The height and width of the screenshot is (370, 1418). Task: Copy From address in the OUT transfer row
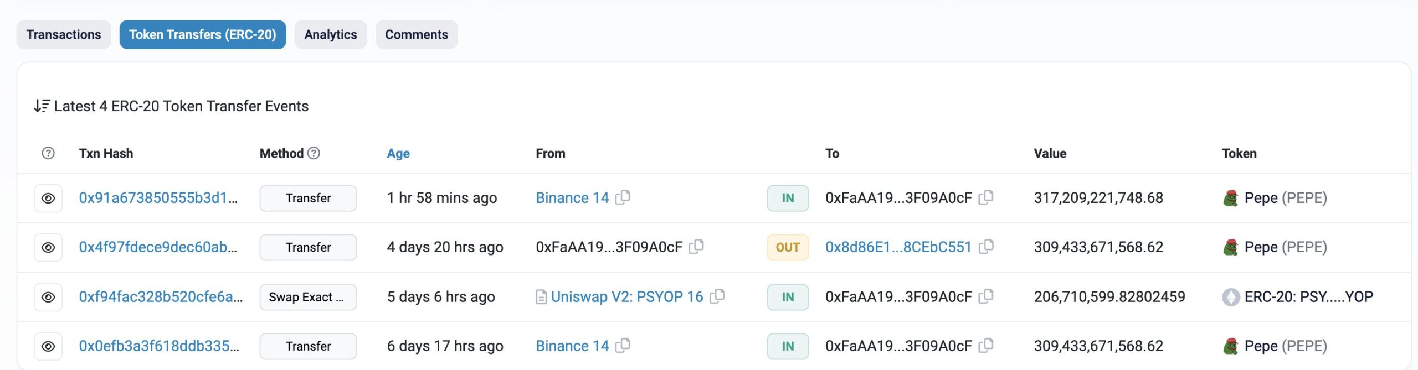tap(696, 247)
